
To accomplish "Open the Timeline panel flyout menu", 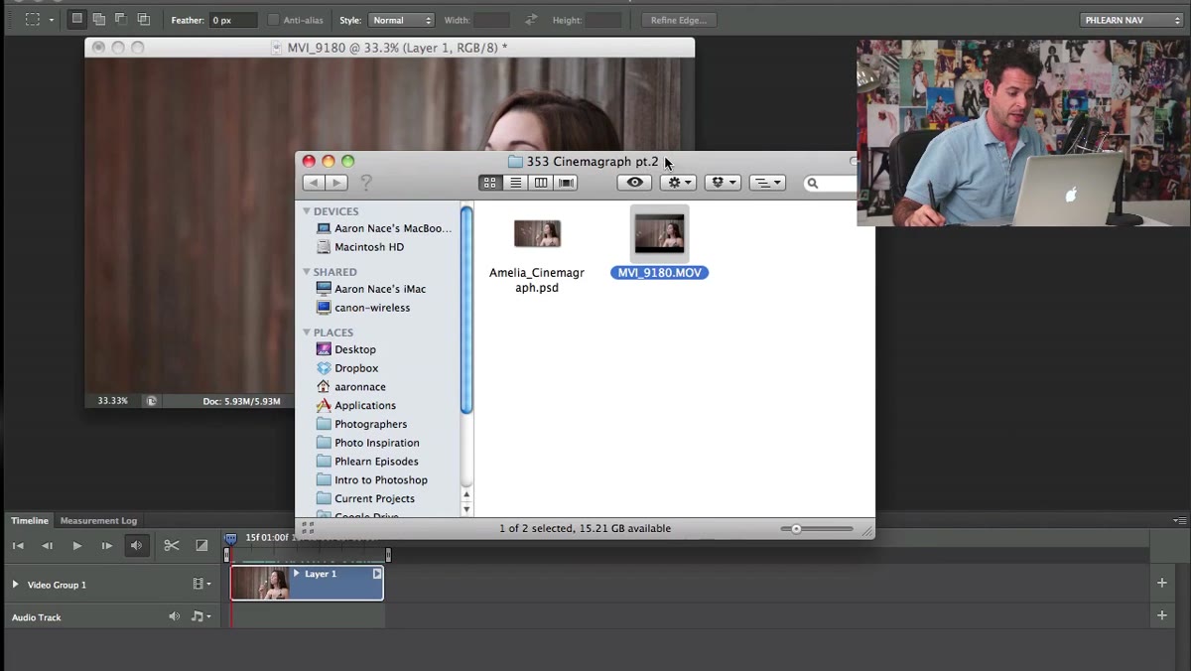I will 1179,520.
